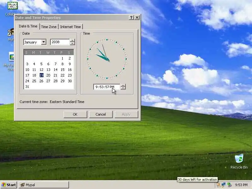
Task: Switch to the Internet Time tab
Action: [70, 27]
